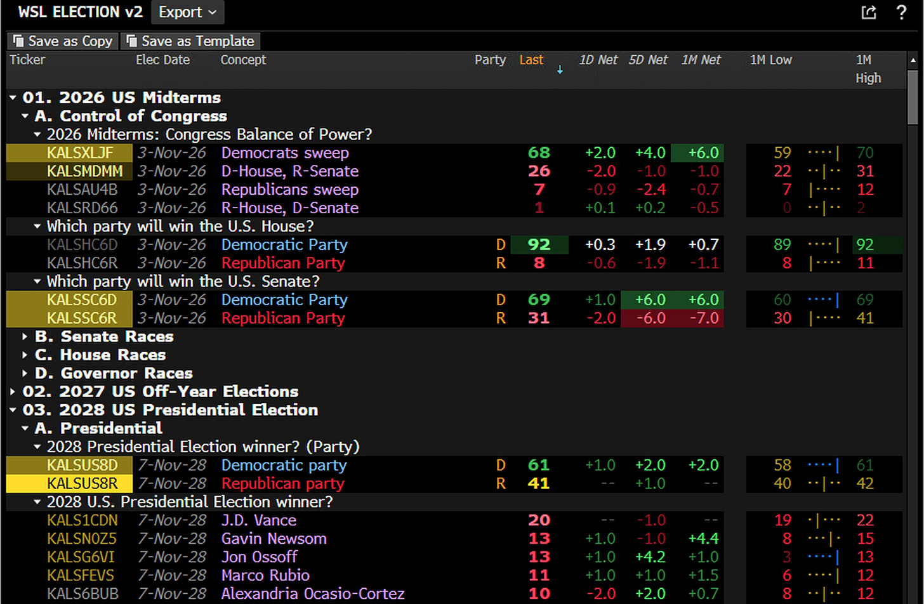Open the Jon Ossoff concept

point(259,558)
